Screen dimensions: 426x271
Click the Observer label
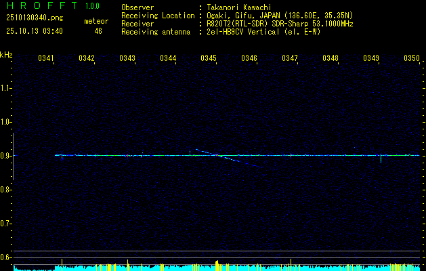point(137,7)
